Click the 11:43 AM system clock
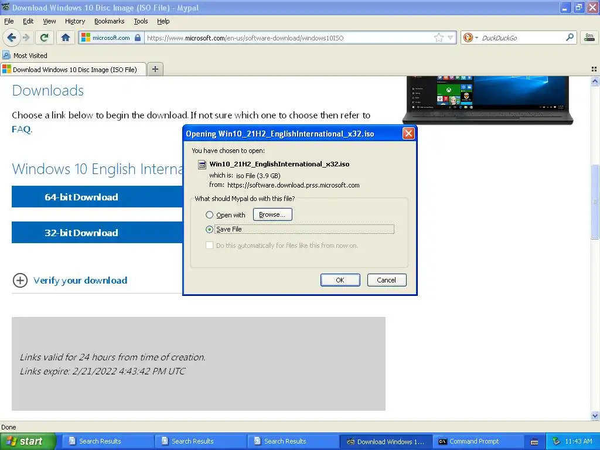This screenshot has width=600, height=450. (x=578, y=442)
